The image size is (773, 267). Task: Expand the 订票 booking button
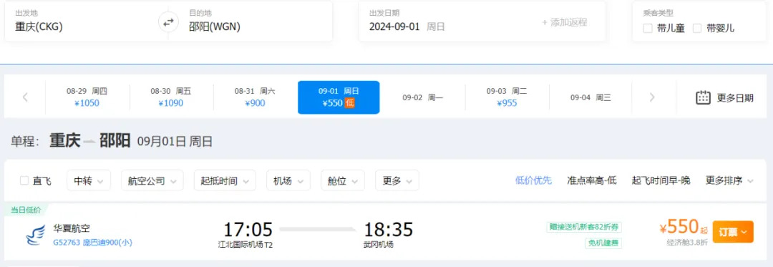(733, 231)
